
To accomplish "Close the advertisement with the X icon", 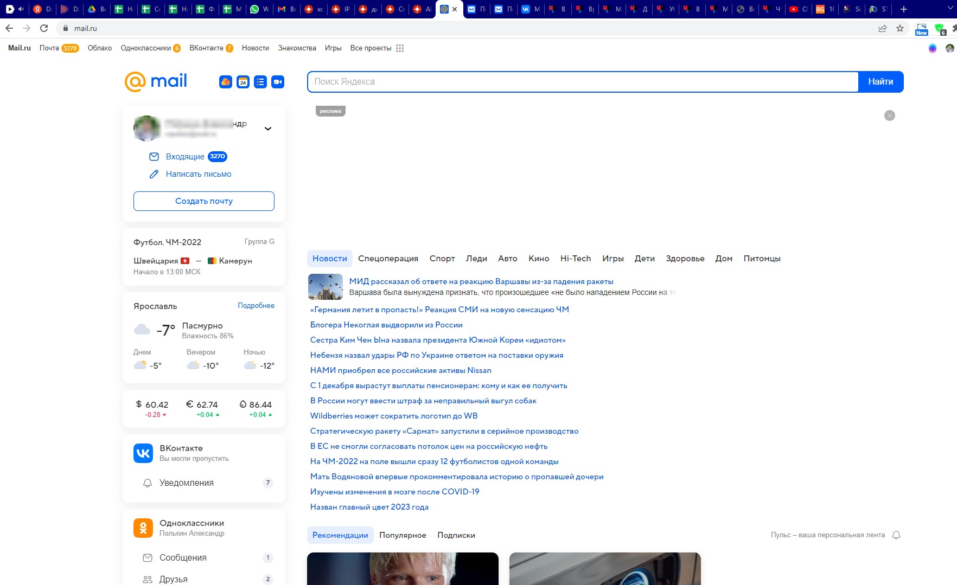I will 890,115.
